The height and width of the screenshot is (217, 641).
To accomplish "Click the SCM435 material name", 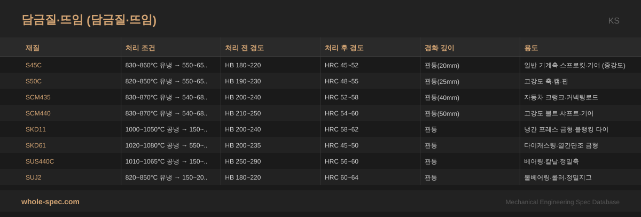I will 38,97.
